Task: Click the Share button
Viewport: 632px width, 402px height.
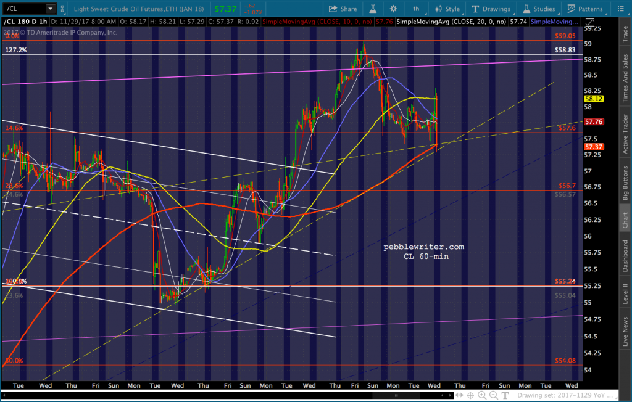Action: [343, 9]
